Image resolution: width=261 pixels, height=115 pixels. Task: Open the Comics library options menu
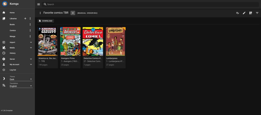tap(30, 30)
